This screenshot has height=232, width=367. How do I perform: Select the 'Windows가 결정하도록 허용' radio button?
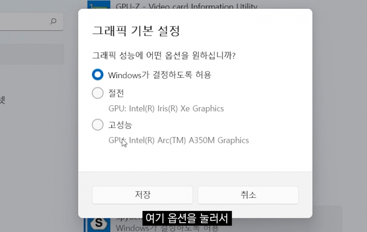click(x=98, y=75)
